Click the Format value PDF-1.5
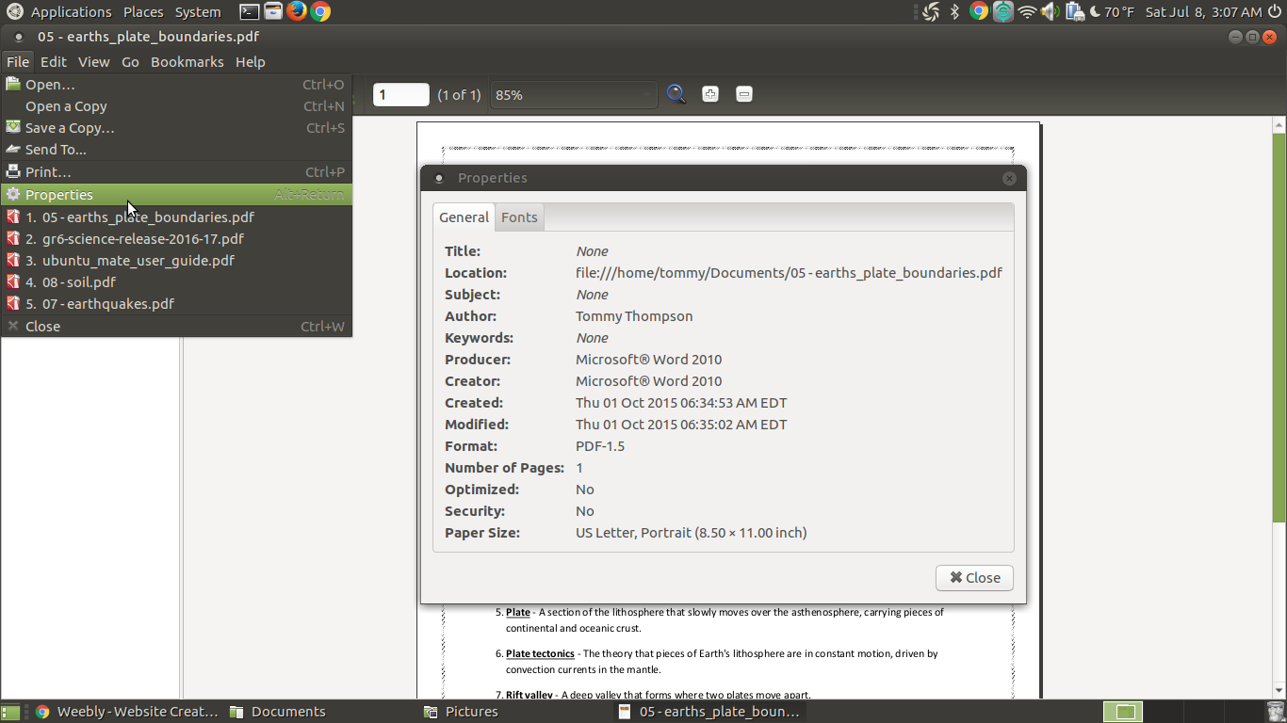The height and width of the screenshot is (723, 1287). tap(600, 446)
